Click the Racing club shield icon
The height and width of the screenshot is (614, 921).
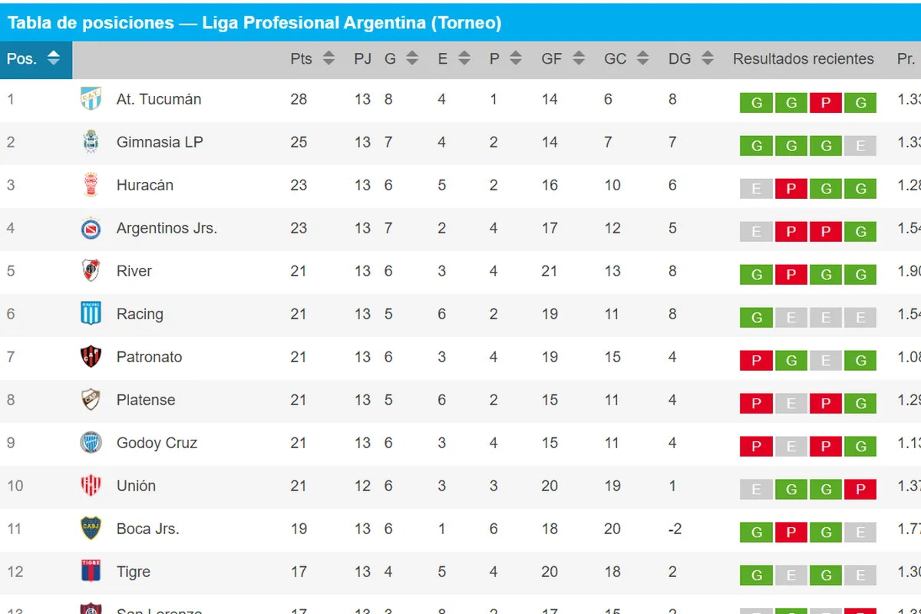[x=91, y=314]
